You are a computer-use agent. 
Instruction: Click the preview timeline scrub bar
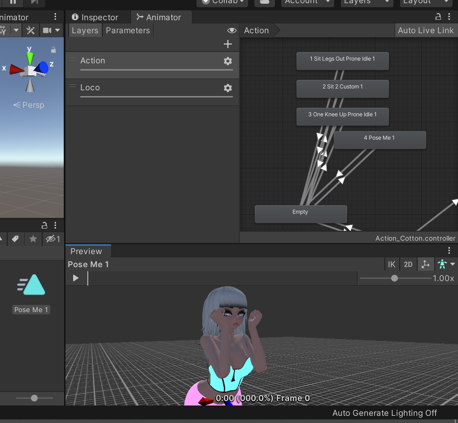(222, 278)
